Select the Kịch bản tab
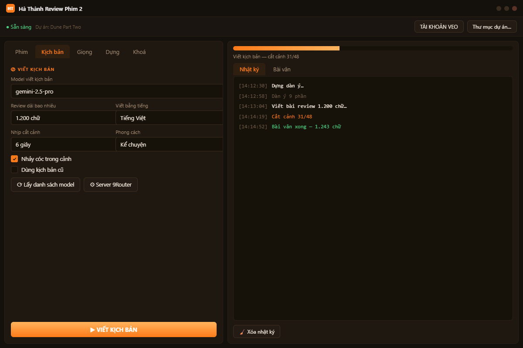523x348 pixels. [52, 52]
